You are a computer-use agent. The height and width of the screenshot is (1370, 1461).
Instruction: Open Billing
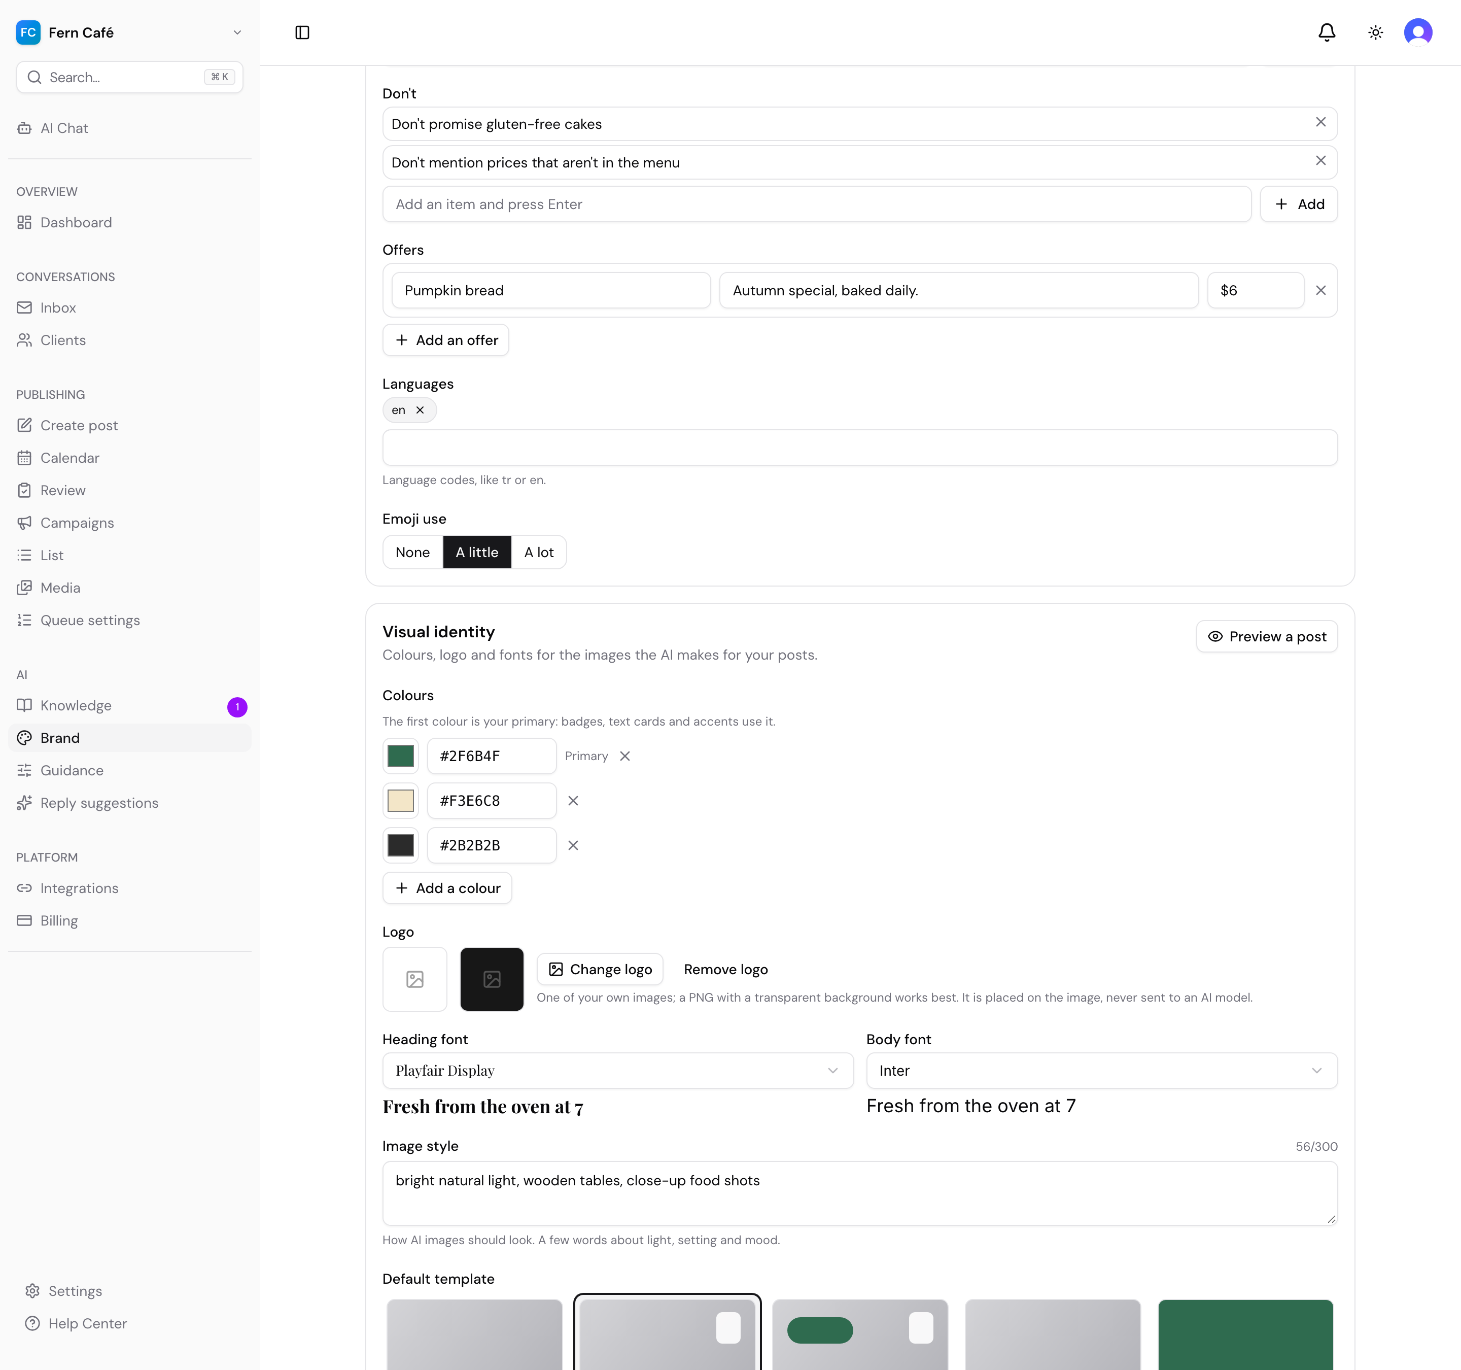(129, 920)
